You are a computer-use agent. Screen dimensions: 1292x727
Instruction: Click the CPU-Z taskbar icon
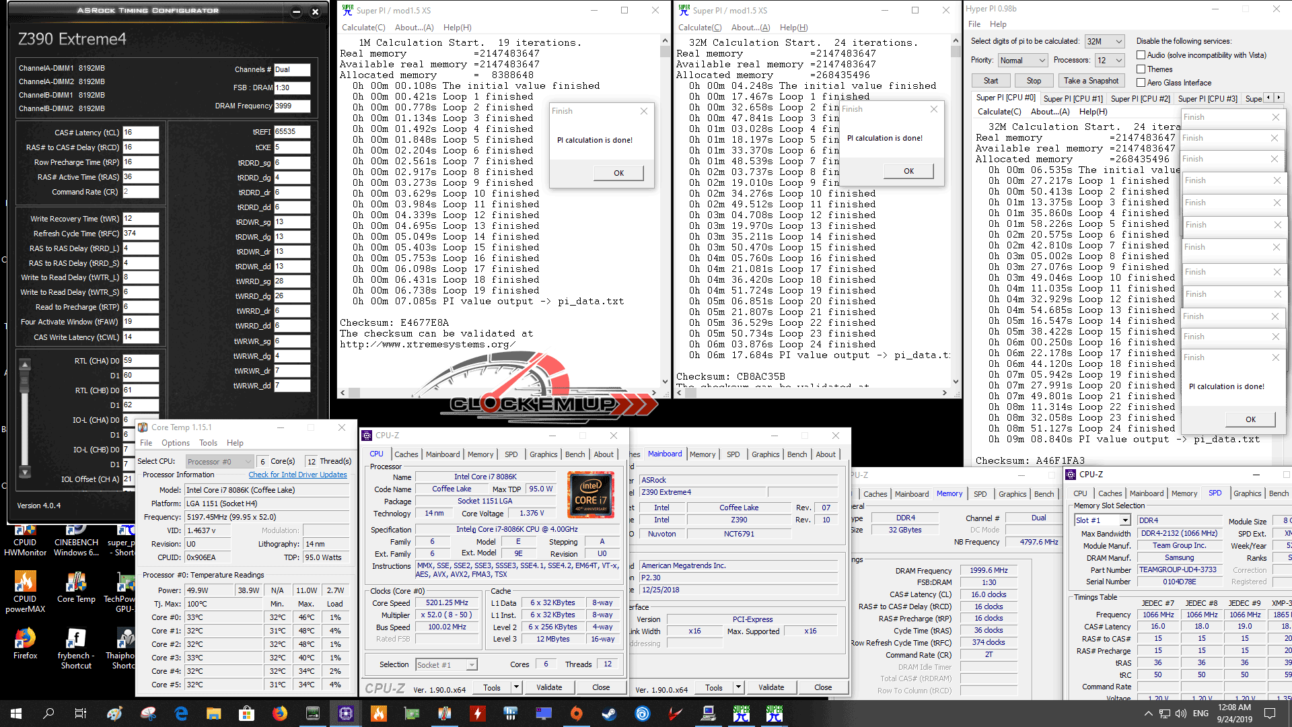(x=346, y=714)
